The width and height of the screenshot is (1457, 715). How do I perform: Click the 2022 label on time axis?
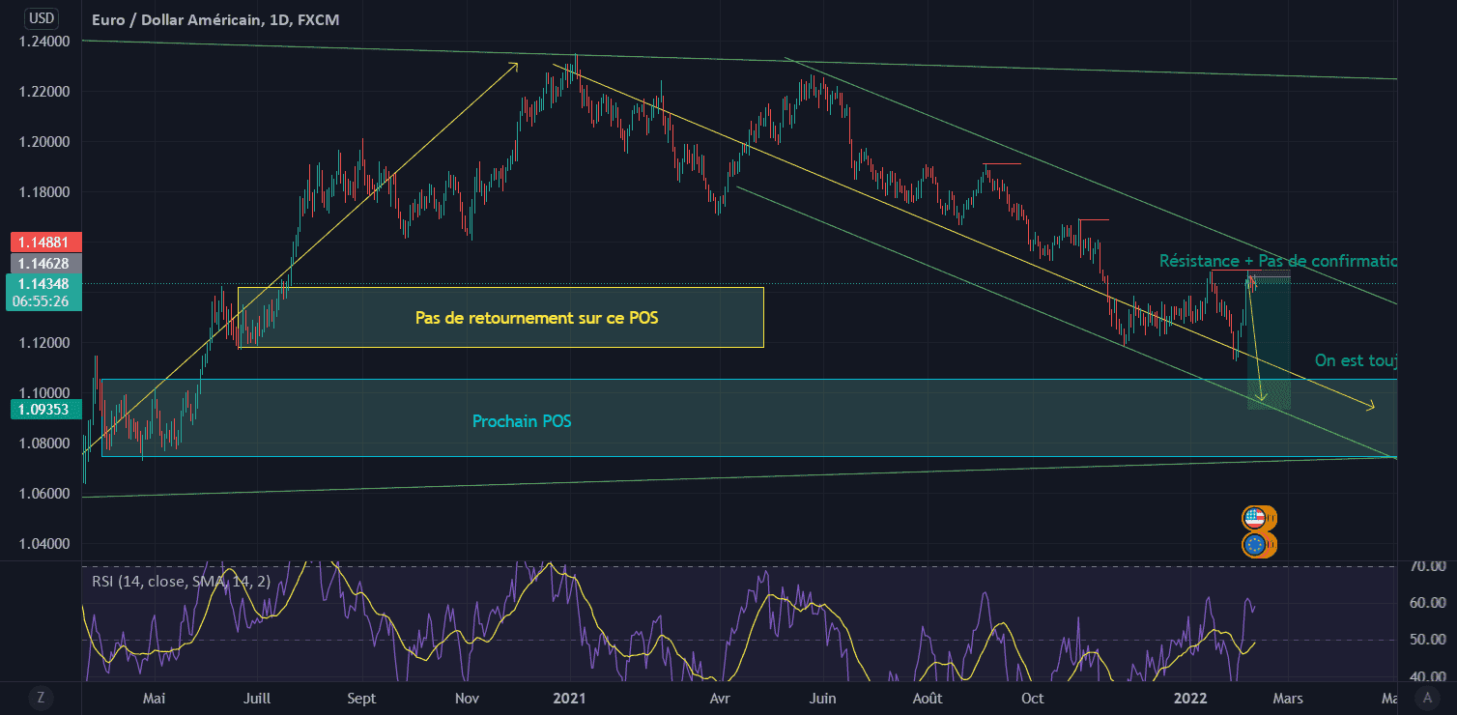(1189, 698)
